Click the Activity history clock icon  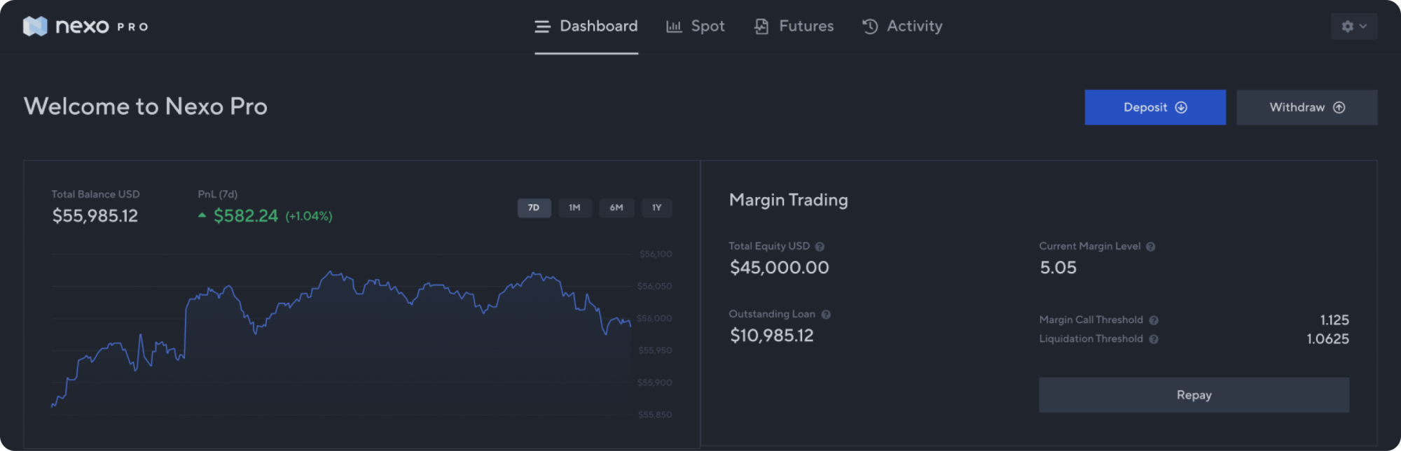click(x=870, y=27)
